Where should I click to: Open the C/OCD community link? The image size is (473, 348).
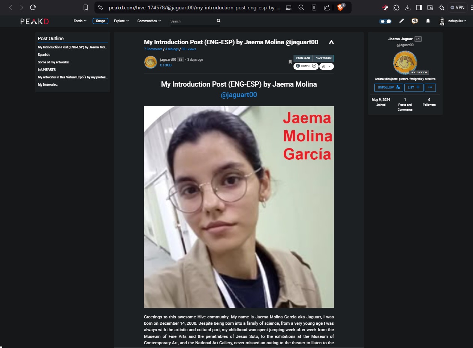tap(166, 65)
